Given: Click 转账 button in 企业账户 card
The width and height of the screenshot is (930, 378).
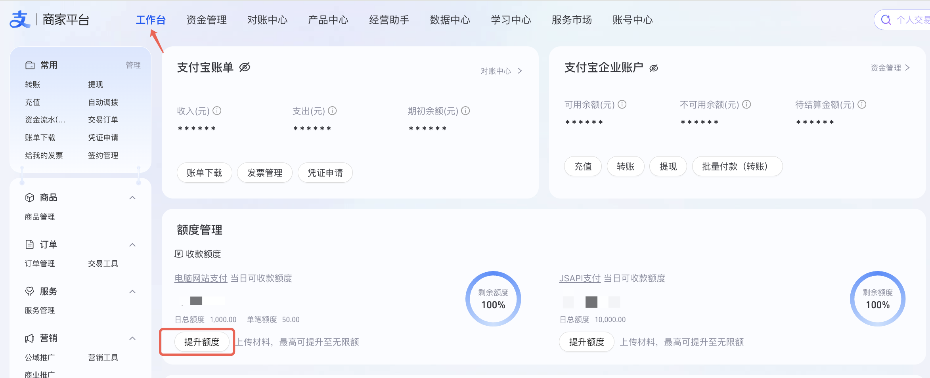Looking at the screenshot, I should [626, 166].
